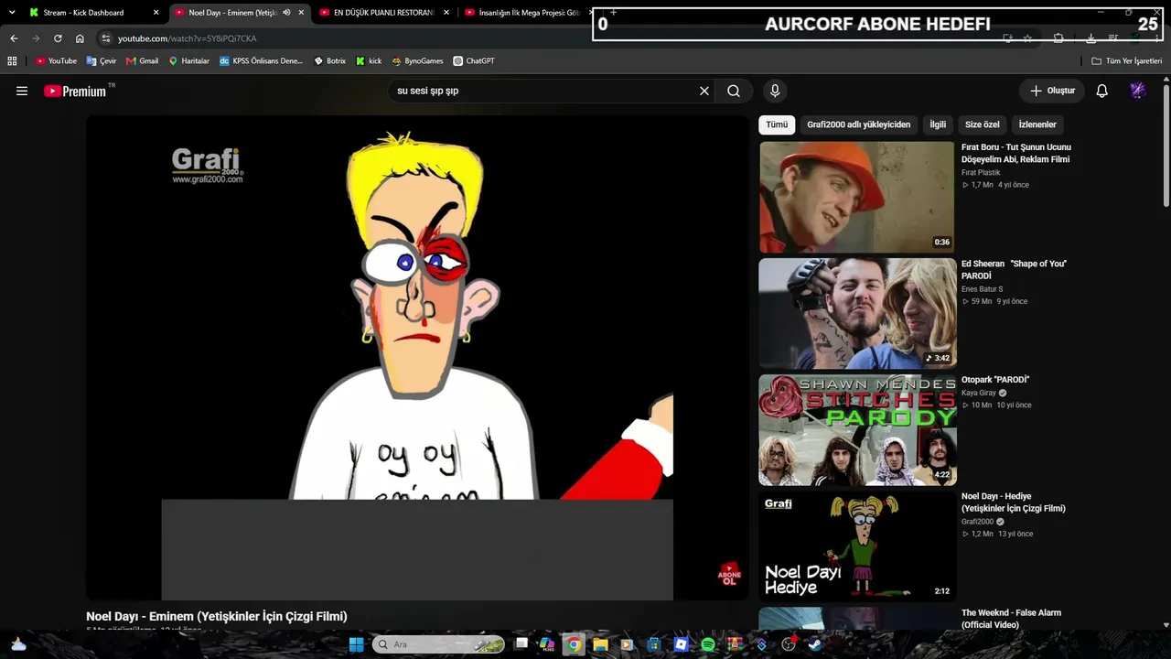This screenshot has width=1171, height=659.
Task: Select the Tümü filter chip
Action: [x=777, y=124]
